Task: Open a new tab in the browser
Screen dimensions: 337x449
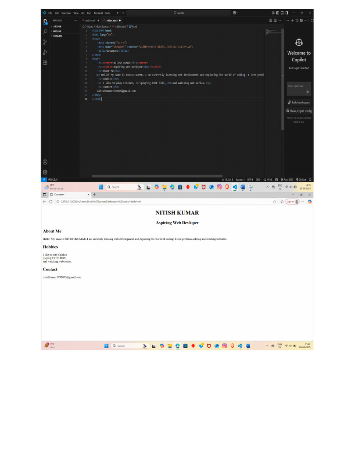Action: click(94, 194)
